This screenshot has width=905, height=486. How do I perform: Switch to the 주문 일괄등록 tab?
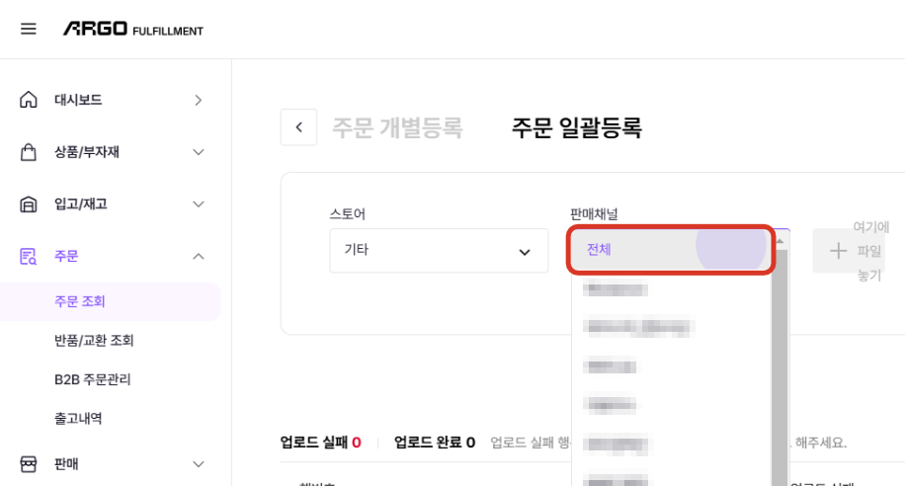pyautogui.click(x=577, y=127)
